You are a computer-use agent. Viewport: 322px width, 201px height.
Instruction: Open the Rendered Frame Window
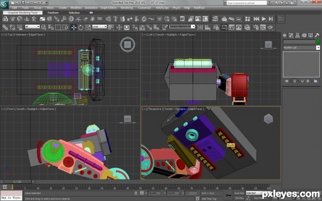[x=263, y=27]
